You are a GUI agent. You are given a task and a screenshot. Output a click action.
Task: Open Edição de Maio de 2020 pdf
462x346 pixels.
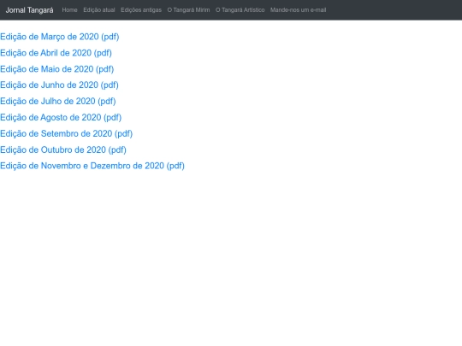(56, 69)
